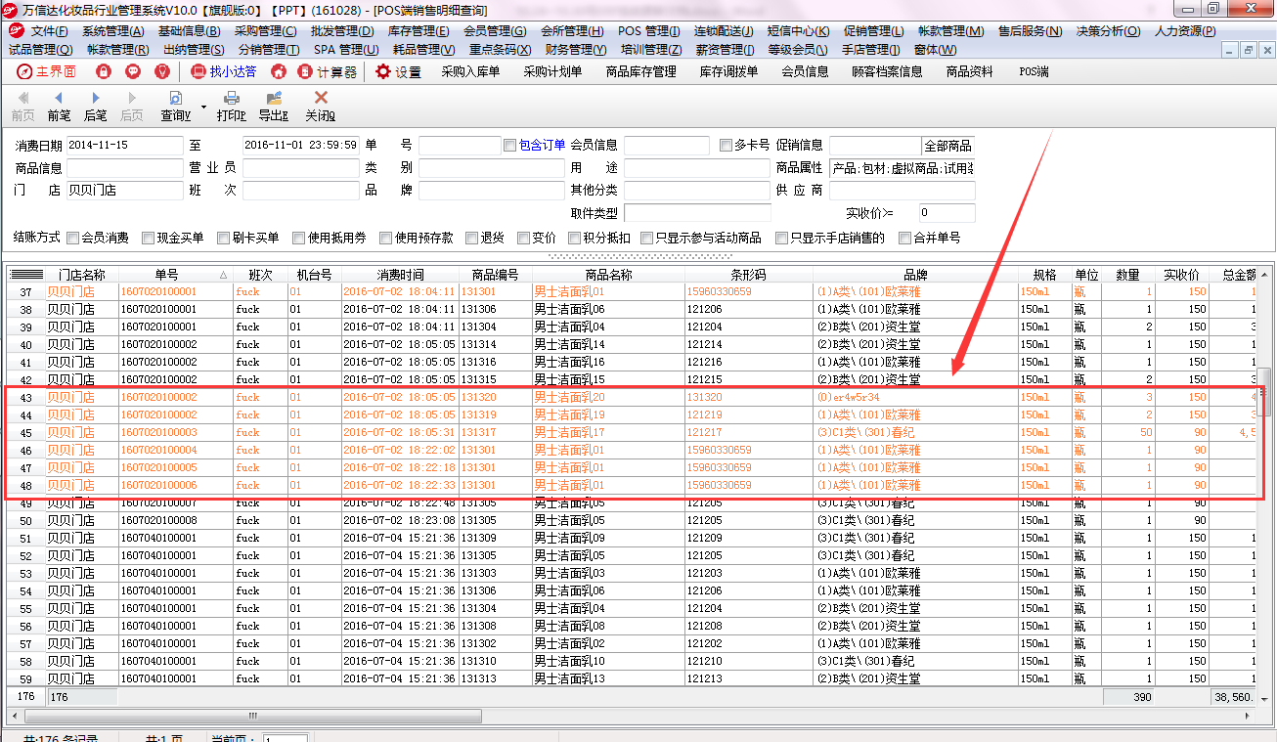Click the 商品库存管理 shortcut button

tap(641, 71)
